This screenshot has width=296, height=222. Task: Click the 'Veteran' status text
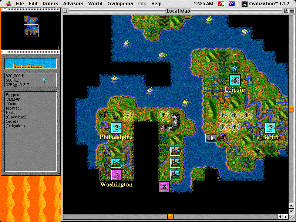point(14,104)
